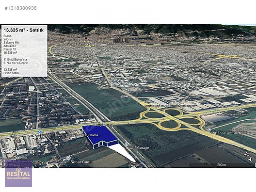Click the 'Ada 4313' text
The image size is (256, 192).
click(x=10, y=46)
